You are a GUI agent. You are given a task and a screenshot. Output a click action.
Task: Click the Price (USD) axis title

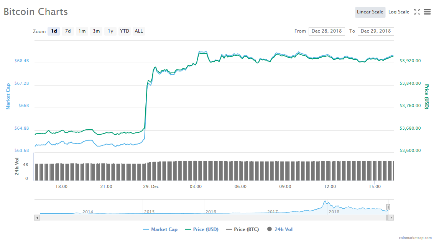(x=427, y=97)
